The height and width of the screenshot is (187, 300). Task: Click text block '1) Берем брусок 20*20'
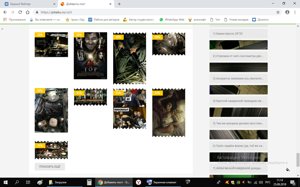[238, 34]
